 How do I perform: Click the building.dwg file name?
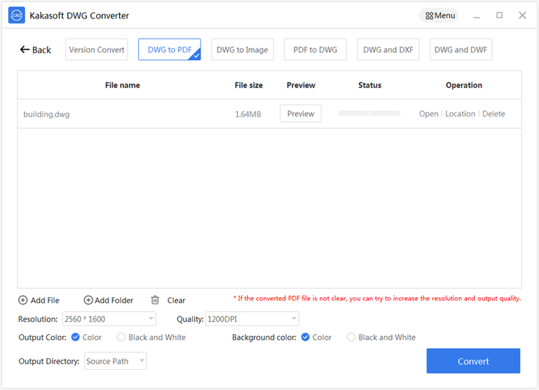pos(46,114)
